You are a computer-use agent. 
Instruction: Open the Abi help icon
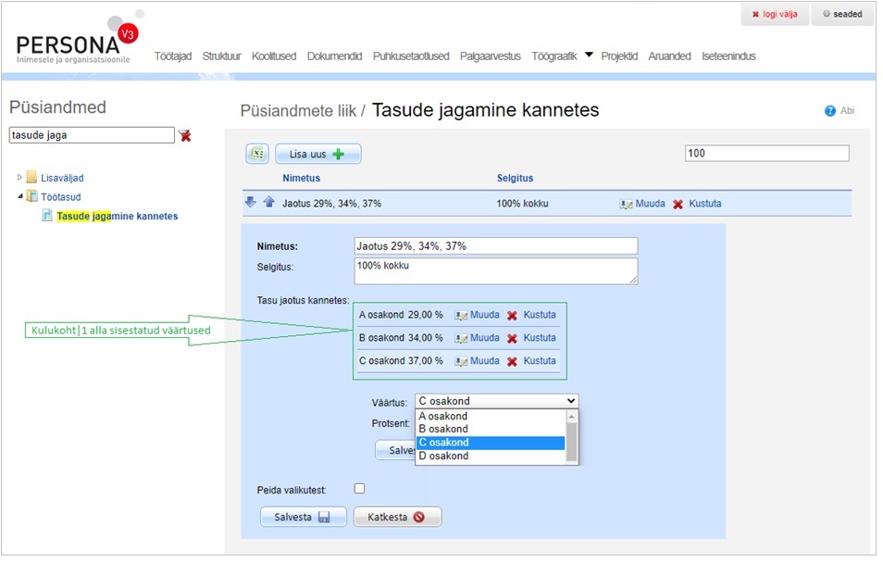coord(830,111)
